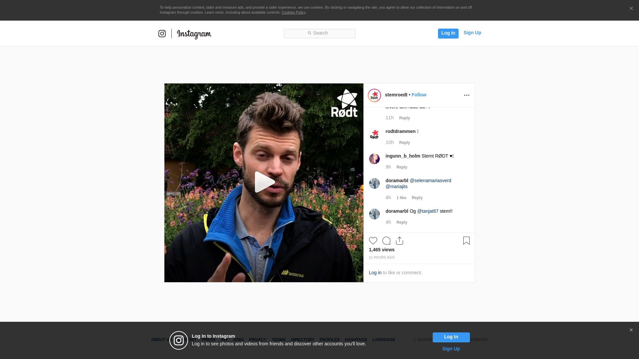The height and width of the screenshot is (359, 639).
Task: Open stemroedt profile picture
Action: coord(374,95)
